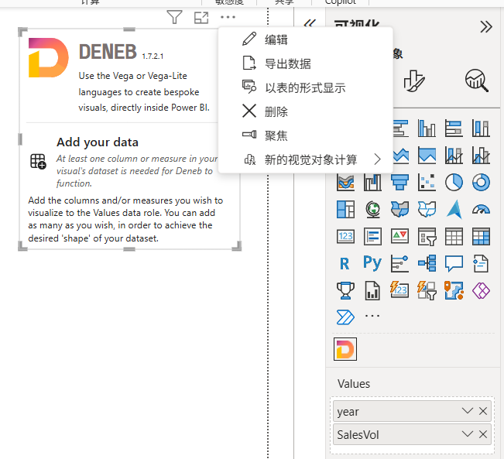Open the Analytics magnifier pane tab
Image resolution: width=504 pixels, height=459 pixels.
pos(476,80)
